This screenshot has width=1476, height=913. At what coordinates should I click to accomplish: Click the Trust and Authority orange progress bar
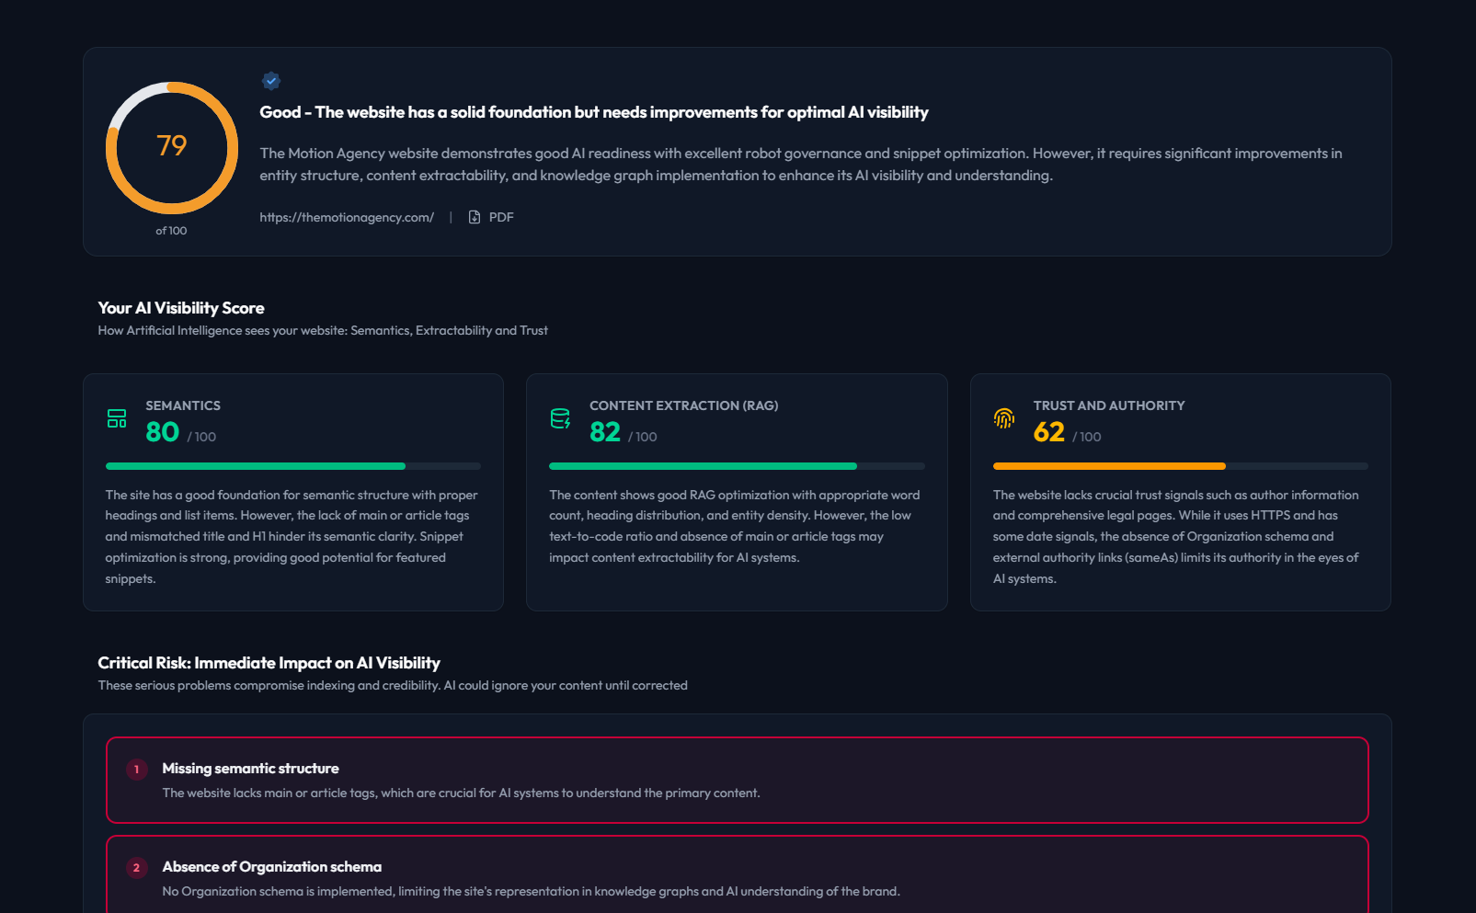1109,466
